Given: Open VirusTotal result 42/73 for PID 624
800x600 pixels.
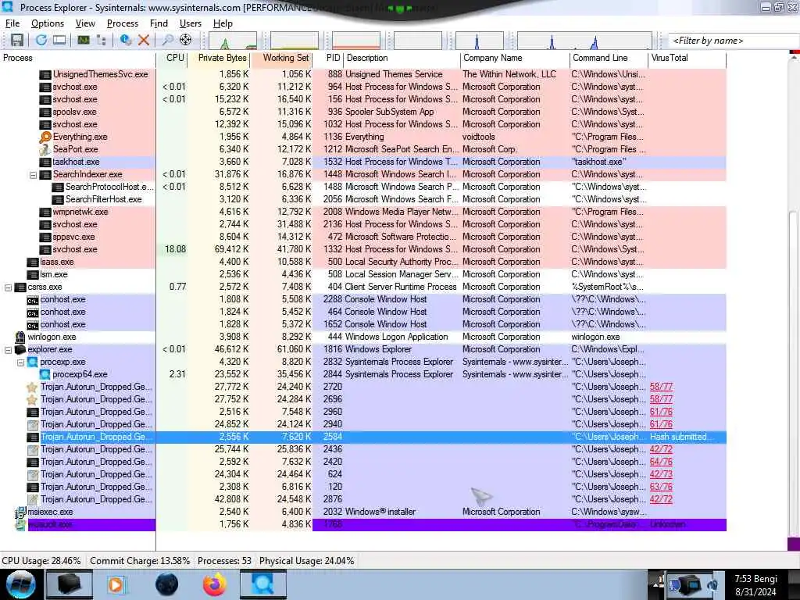Looking at the screenshot, I should (661, 474).
